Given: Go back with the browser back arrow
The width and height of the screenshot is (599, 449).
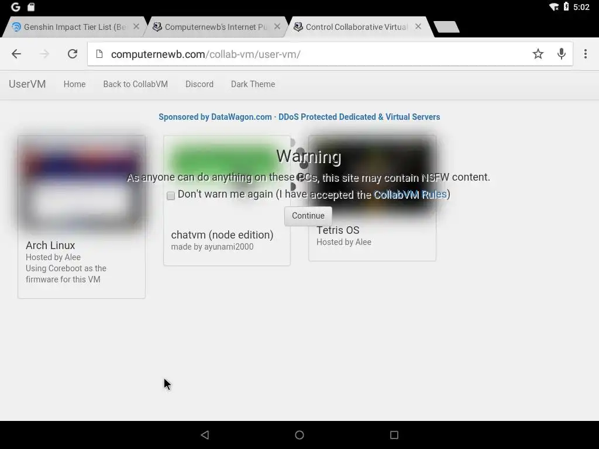Looking at the screenshot, I should 16,54.
